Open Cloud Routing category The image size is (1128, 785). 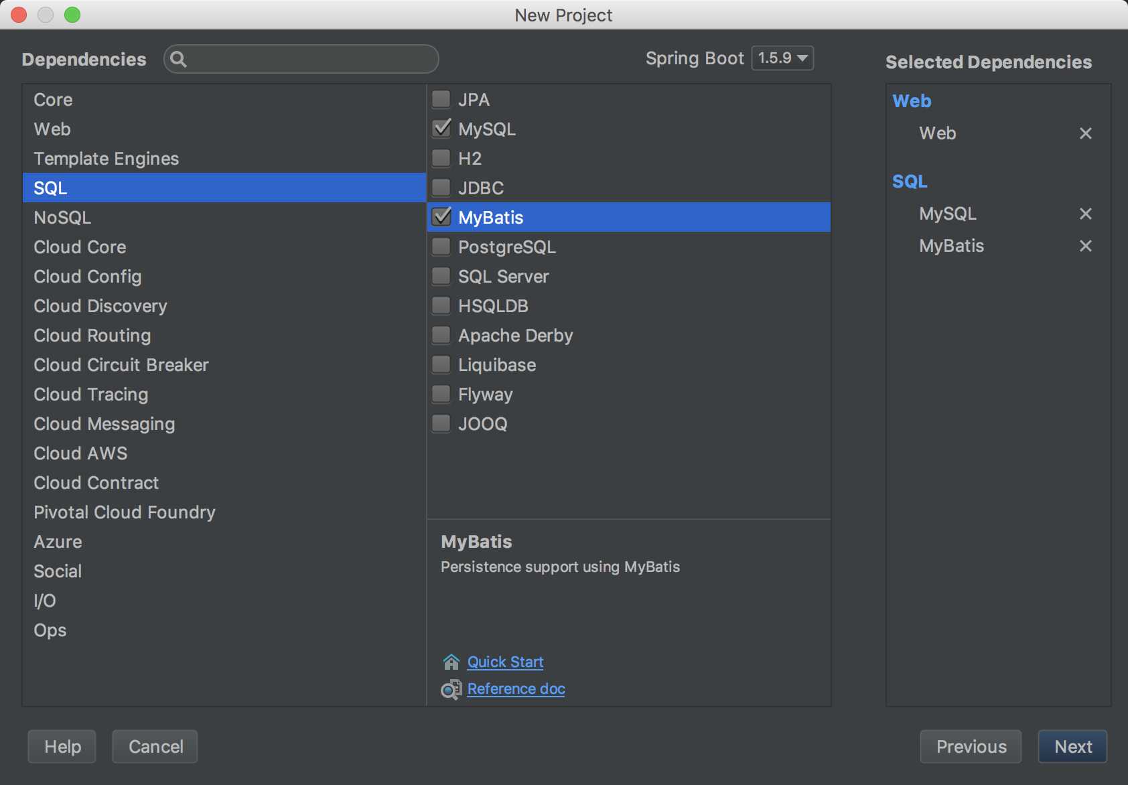224,335
